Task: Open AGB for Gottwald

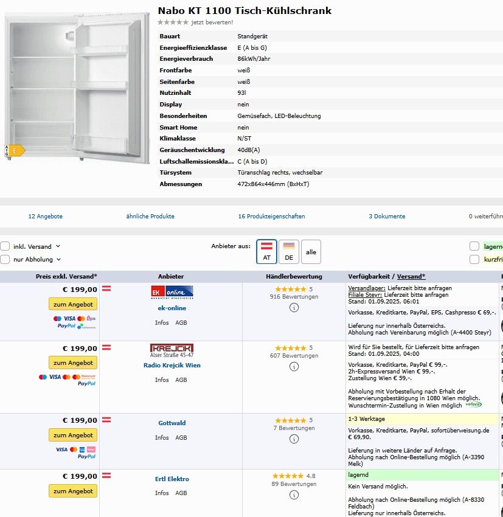Action: [x=181, y=437]
